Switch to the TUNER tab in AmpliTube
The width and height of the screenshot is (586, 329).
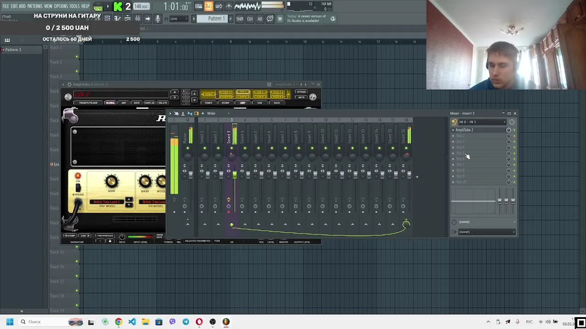click(208, 103)
